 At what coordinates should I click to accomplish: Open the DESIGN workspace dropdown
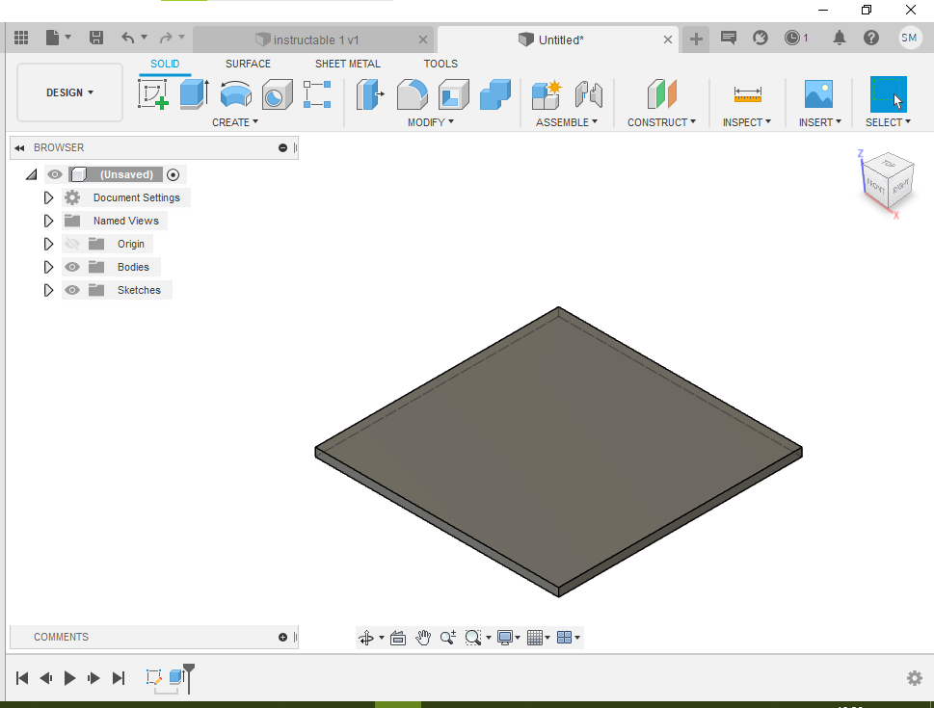tap(69, 92)
